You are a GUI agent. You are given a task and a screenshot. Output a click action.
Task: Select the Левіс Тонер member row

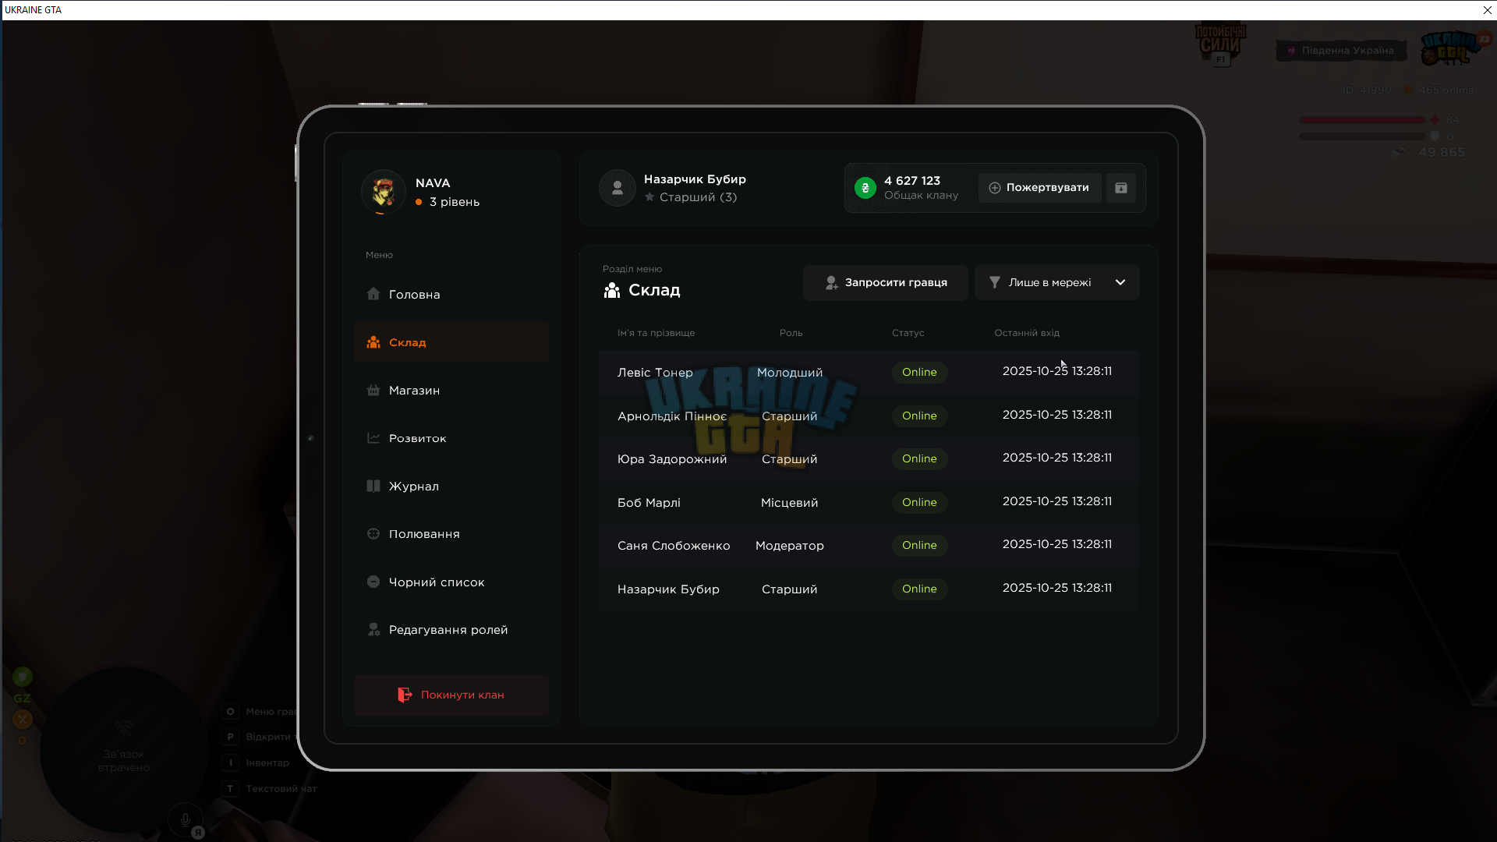(x=869, y=372)
